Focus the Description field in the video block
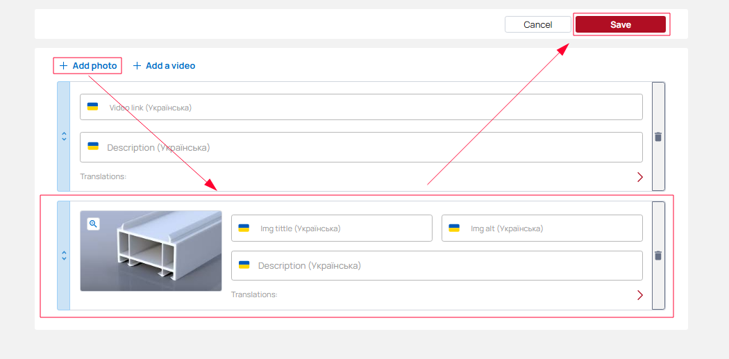729x359 pixels. click(361, 147)
